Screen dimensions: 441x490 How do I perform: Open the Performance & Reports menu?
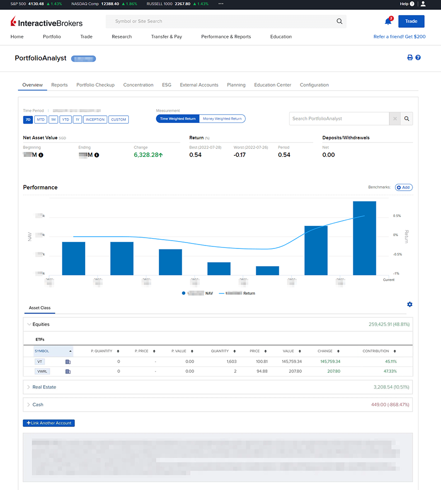click(226, 37)
